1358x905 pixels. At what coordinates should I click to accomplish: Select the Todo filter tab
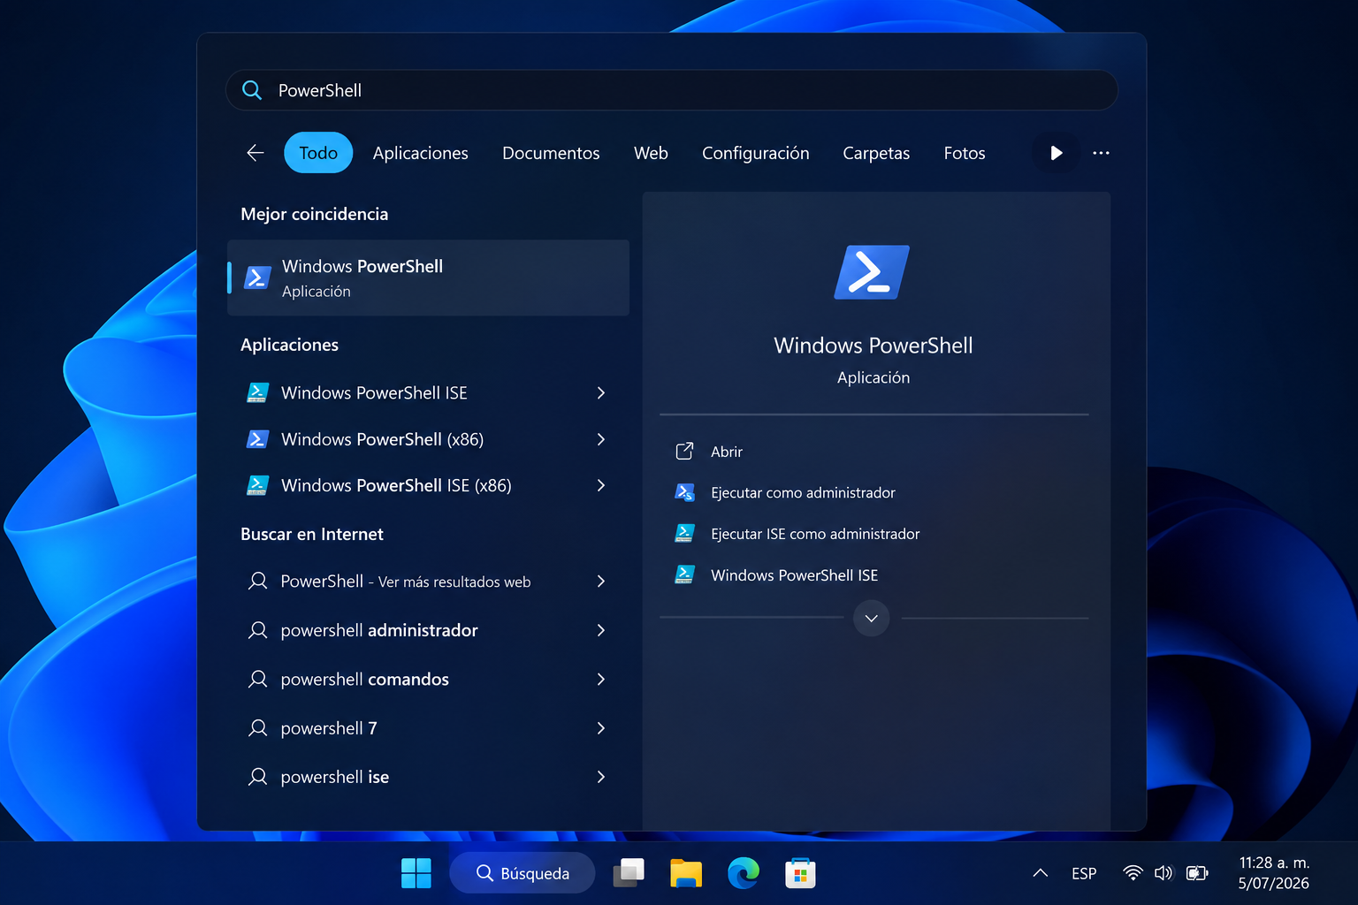point(318,153)
